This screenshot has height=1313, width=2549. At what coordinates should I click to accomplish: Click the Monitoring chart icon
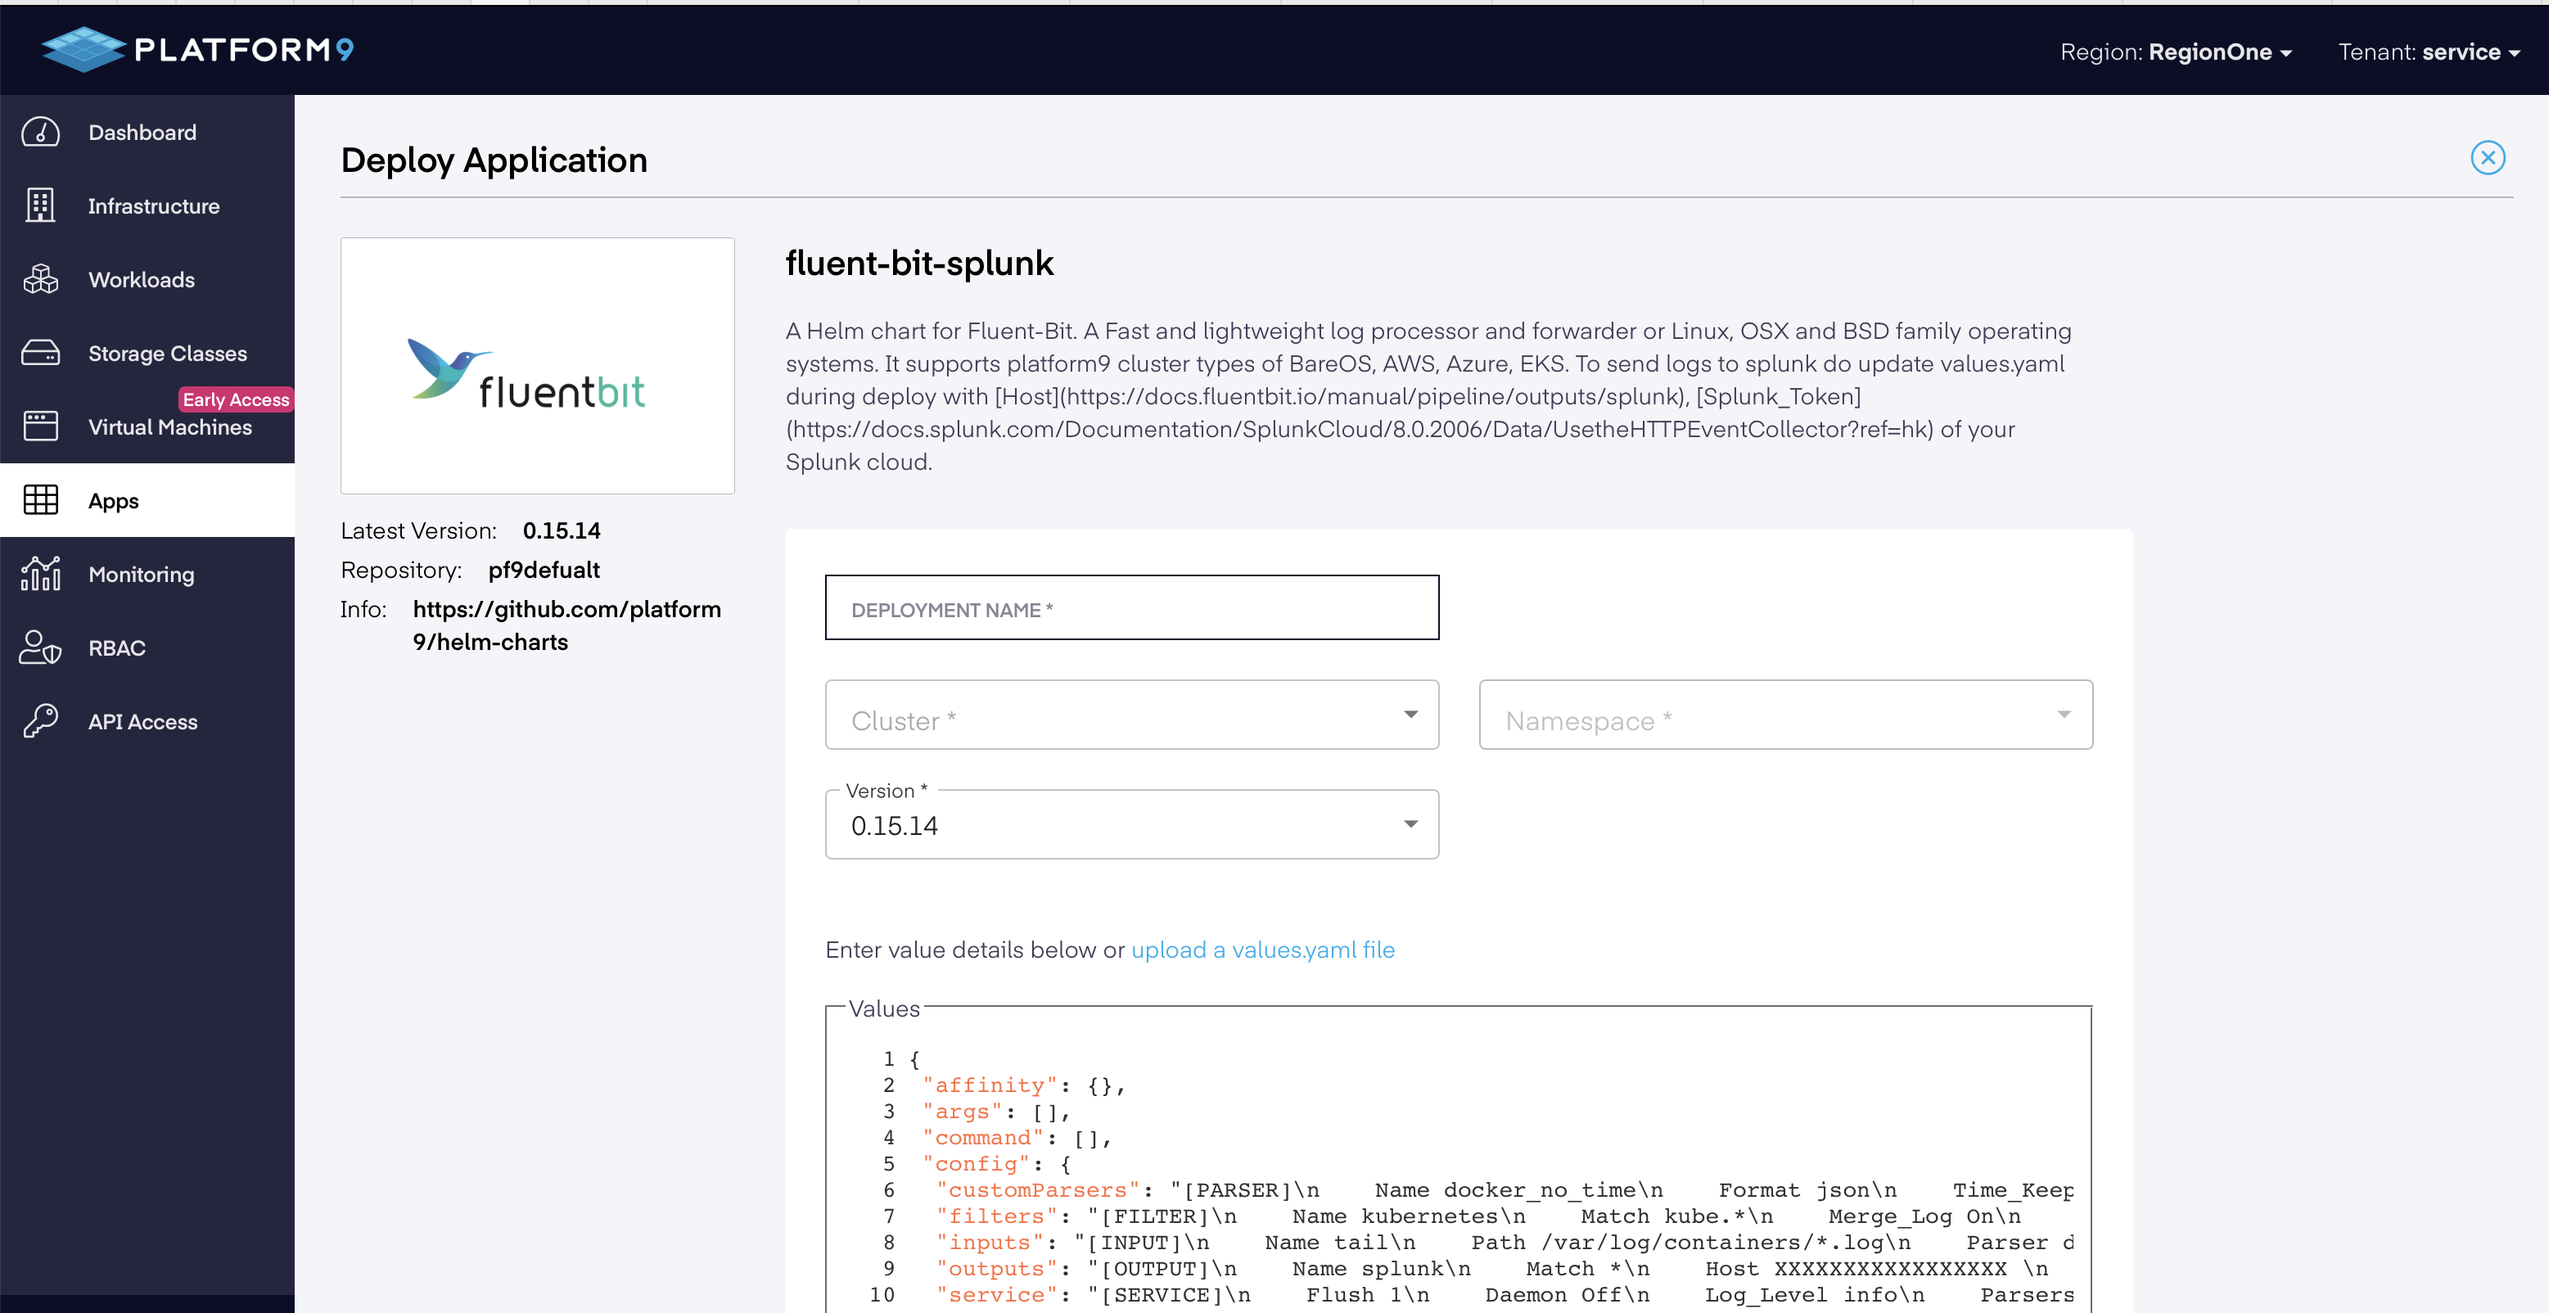41,574
